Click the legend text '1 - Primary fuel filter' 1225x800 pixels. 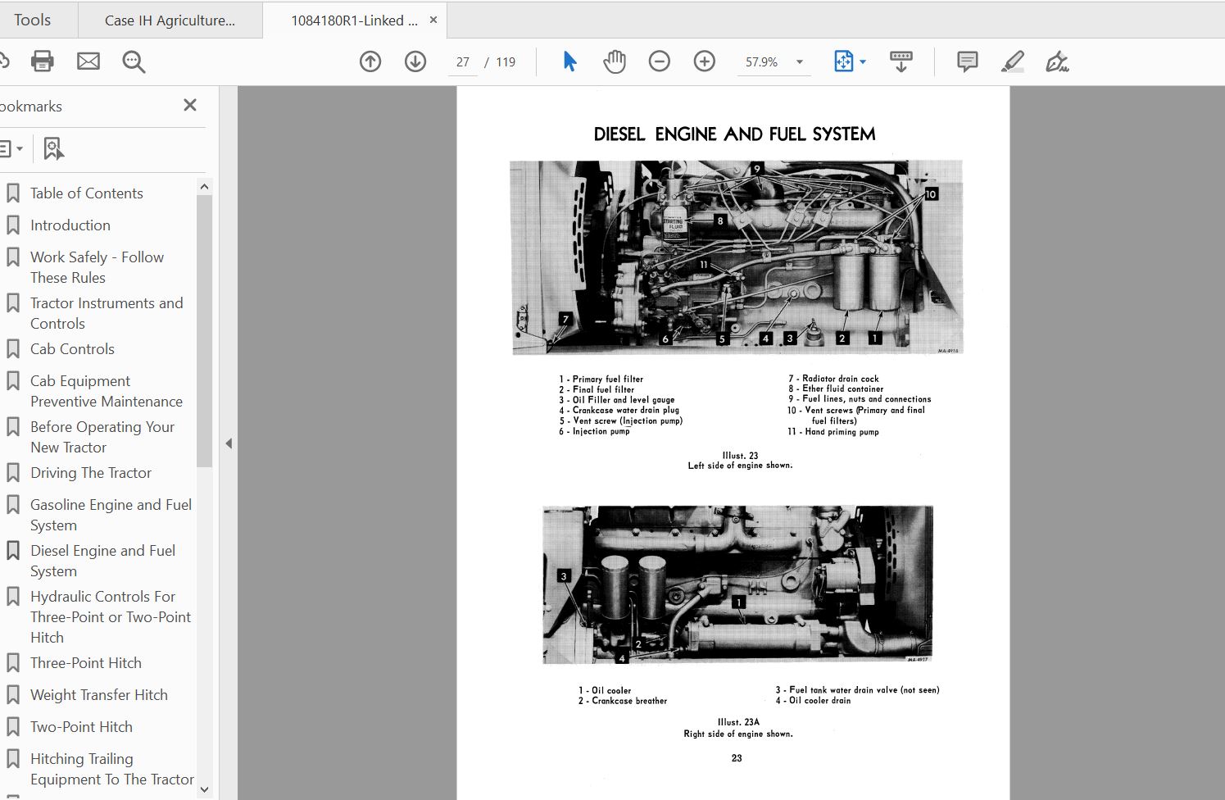click(x=601, y=379)
